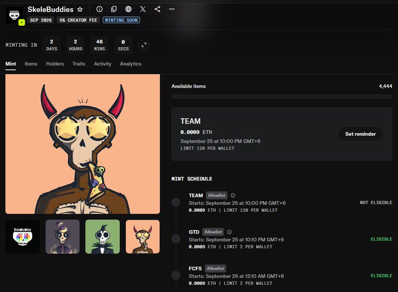
Task: Click the 'Available items' label
Action: click(x=188, y=86)
